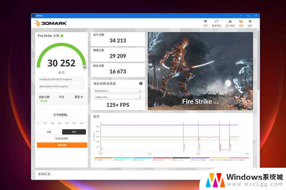Viewport: 286px width, 190px height.
Task: Click the 125+ FPS estimate
Action: pos(118,105)
